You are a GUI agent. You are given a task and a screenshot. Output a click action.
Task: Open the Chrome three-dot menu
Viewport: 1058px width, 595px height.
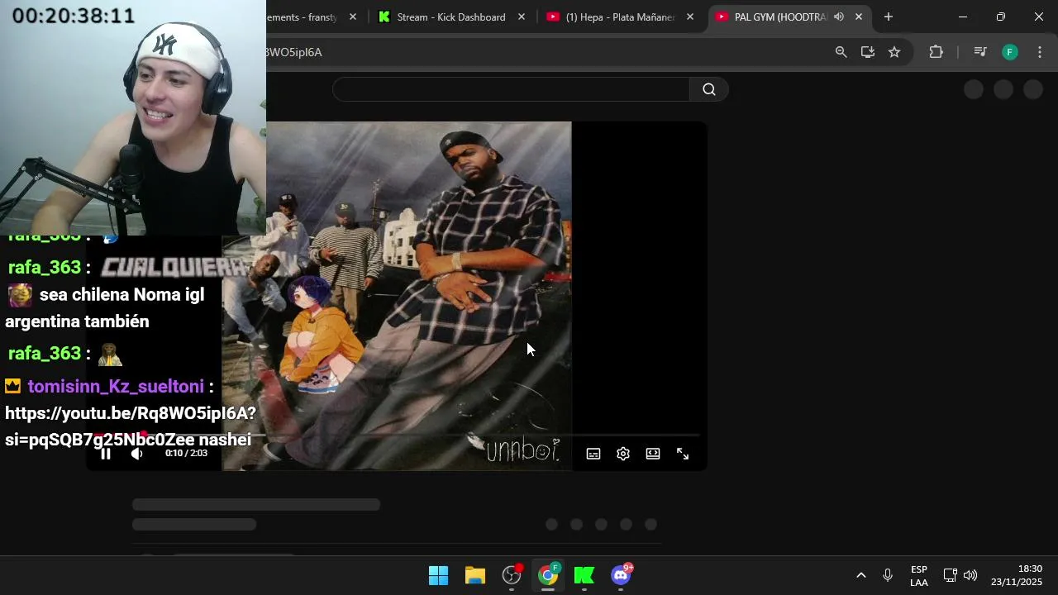coord(1040,52)
